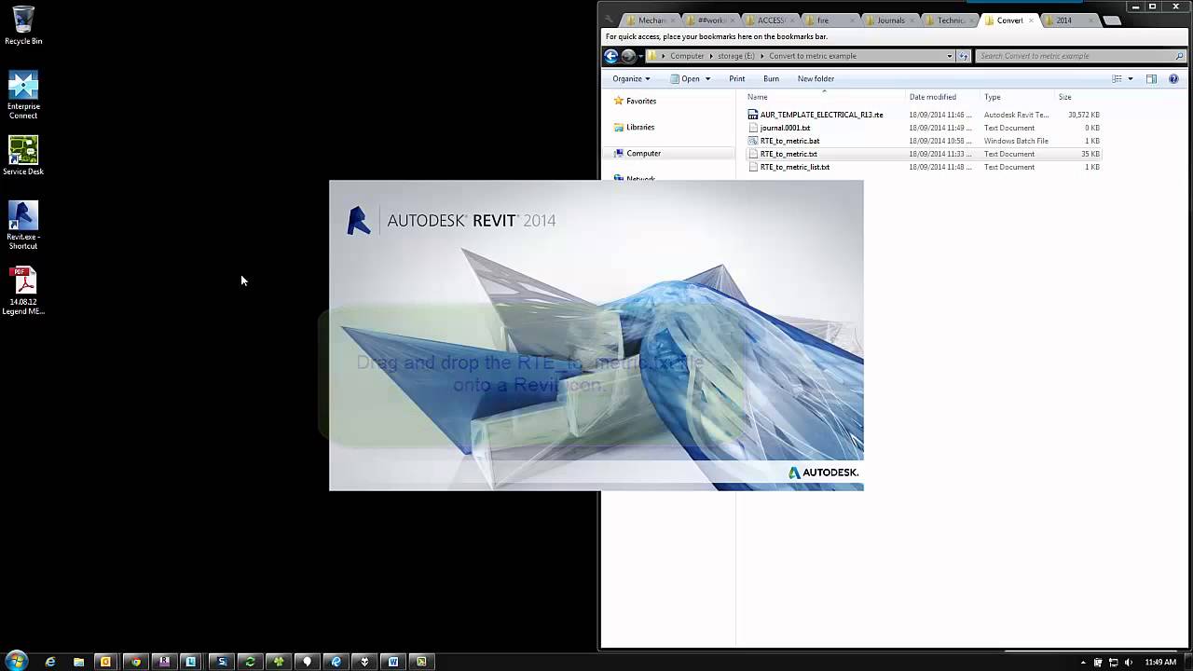Open the fox head taskbar icon
The image size is (1193, 671).
pos(364,662)
